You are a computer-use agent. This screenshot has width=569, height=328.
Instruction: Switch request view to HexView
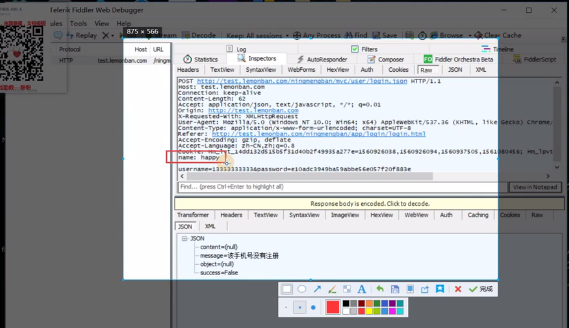(x=337, y=70)
